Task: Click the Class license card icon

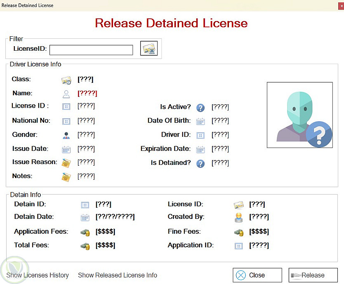Action: (x=66, y=80)
